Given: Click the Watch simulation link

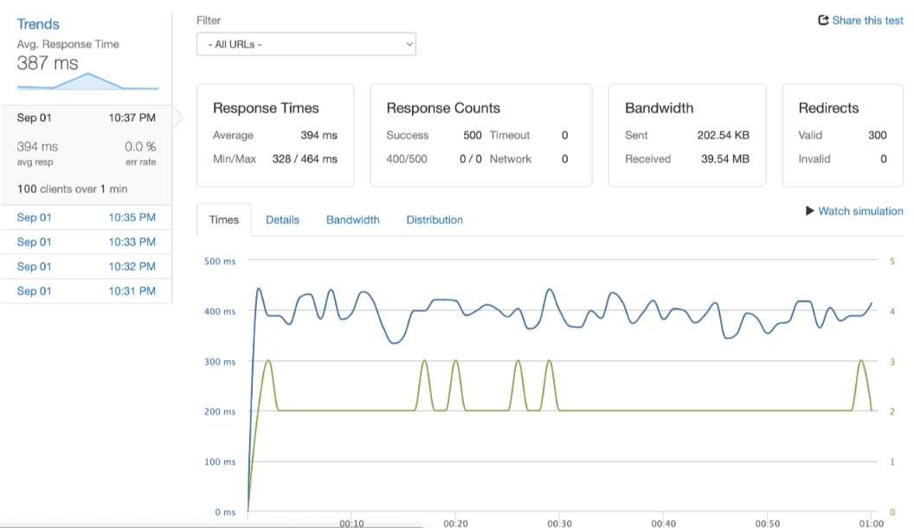Looking at the screenshot, I should pos(860,211).
